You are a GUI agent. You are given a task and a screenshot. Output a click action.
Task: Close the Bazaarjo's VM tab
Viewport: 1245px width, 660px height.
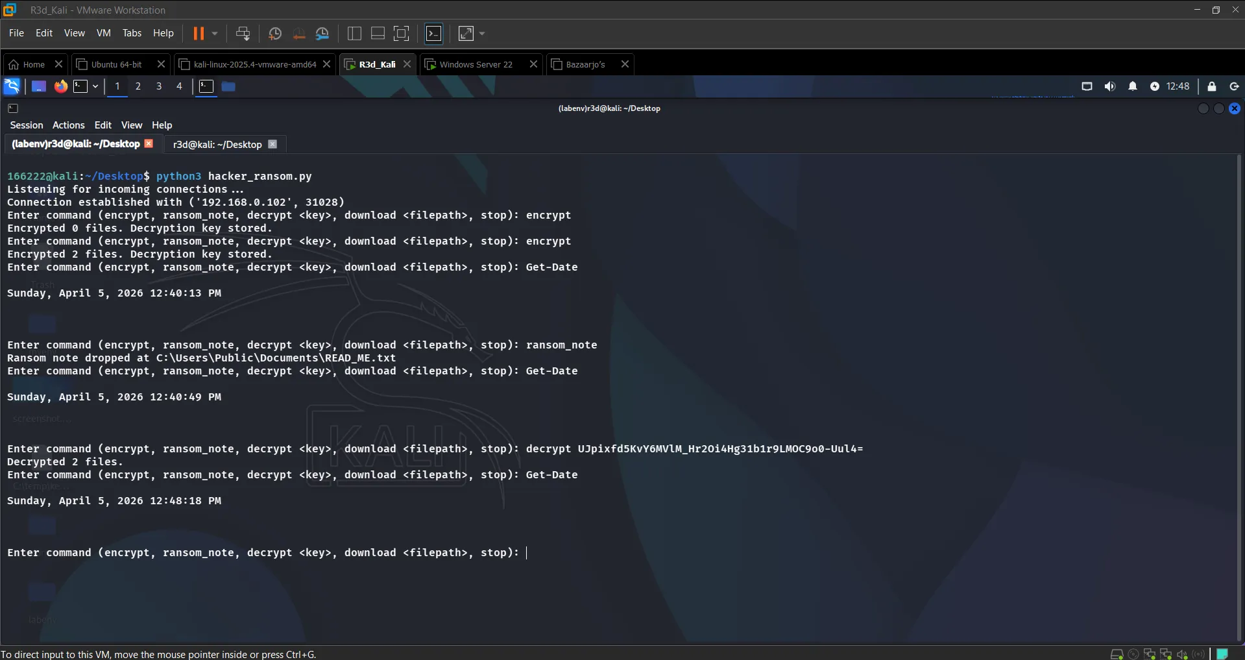point(625,64)
